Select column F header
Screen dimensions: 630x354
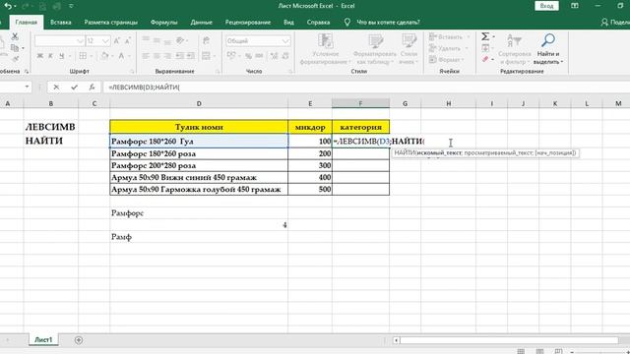[360, 103]
